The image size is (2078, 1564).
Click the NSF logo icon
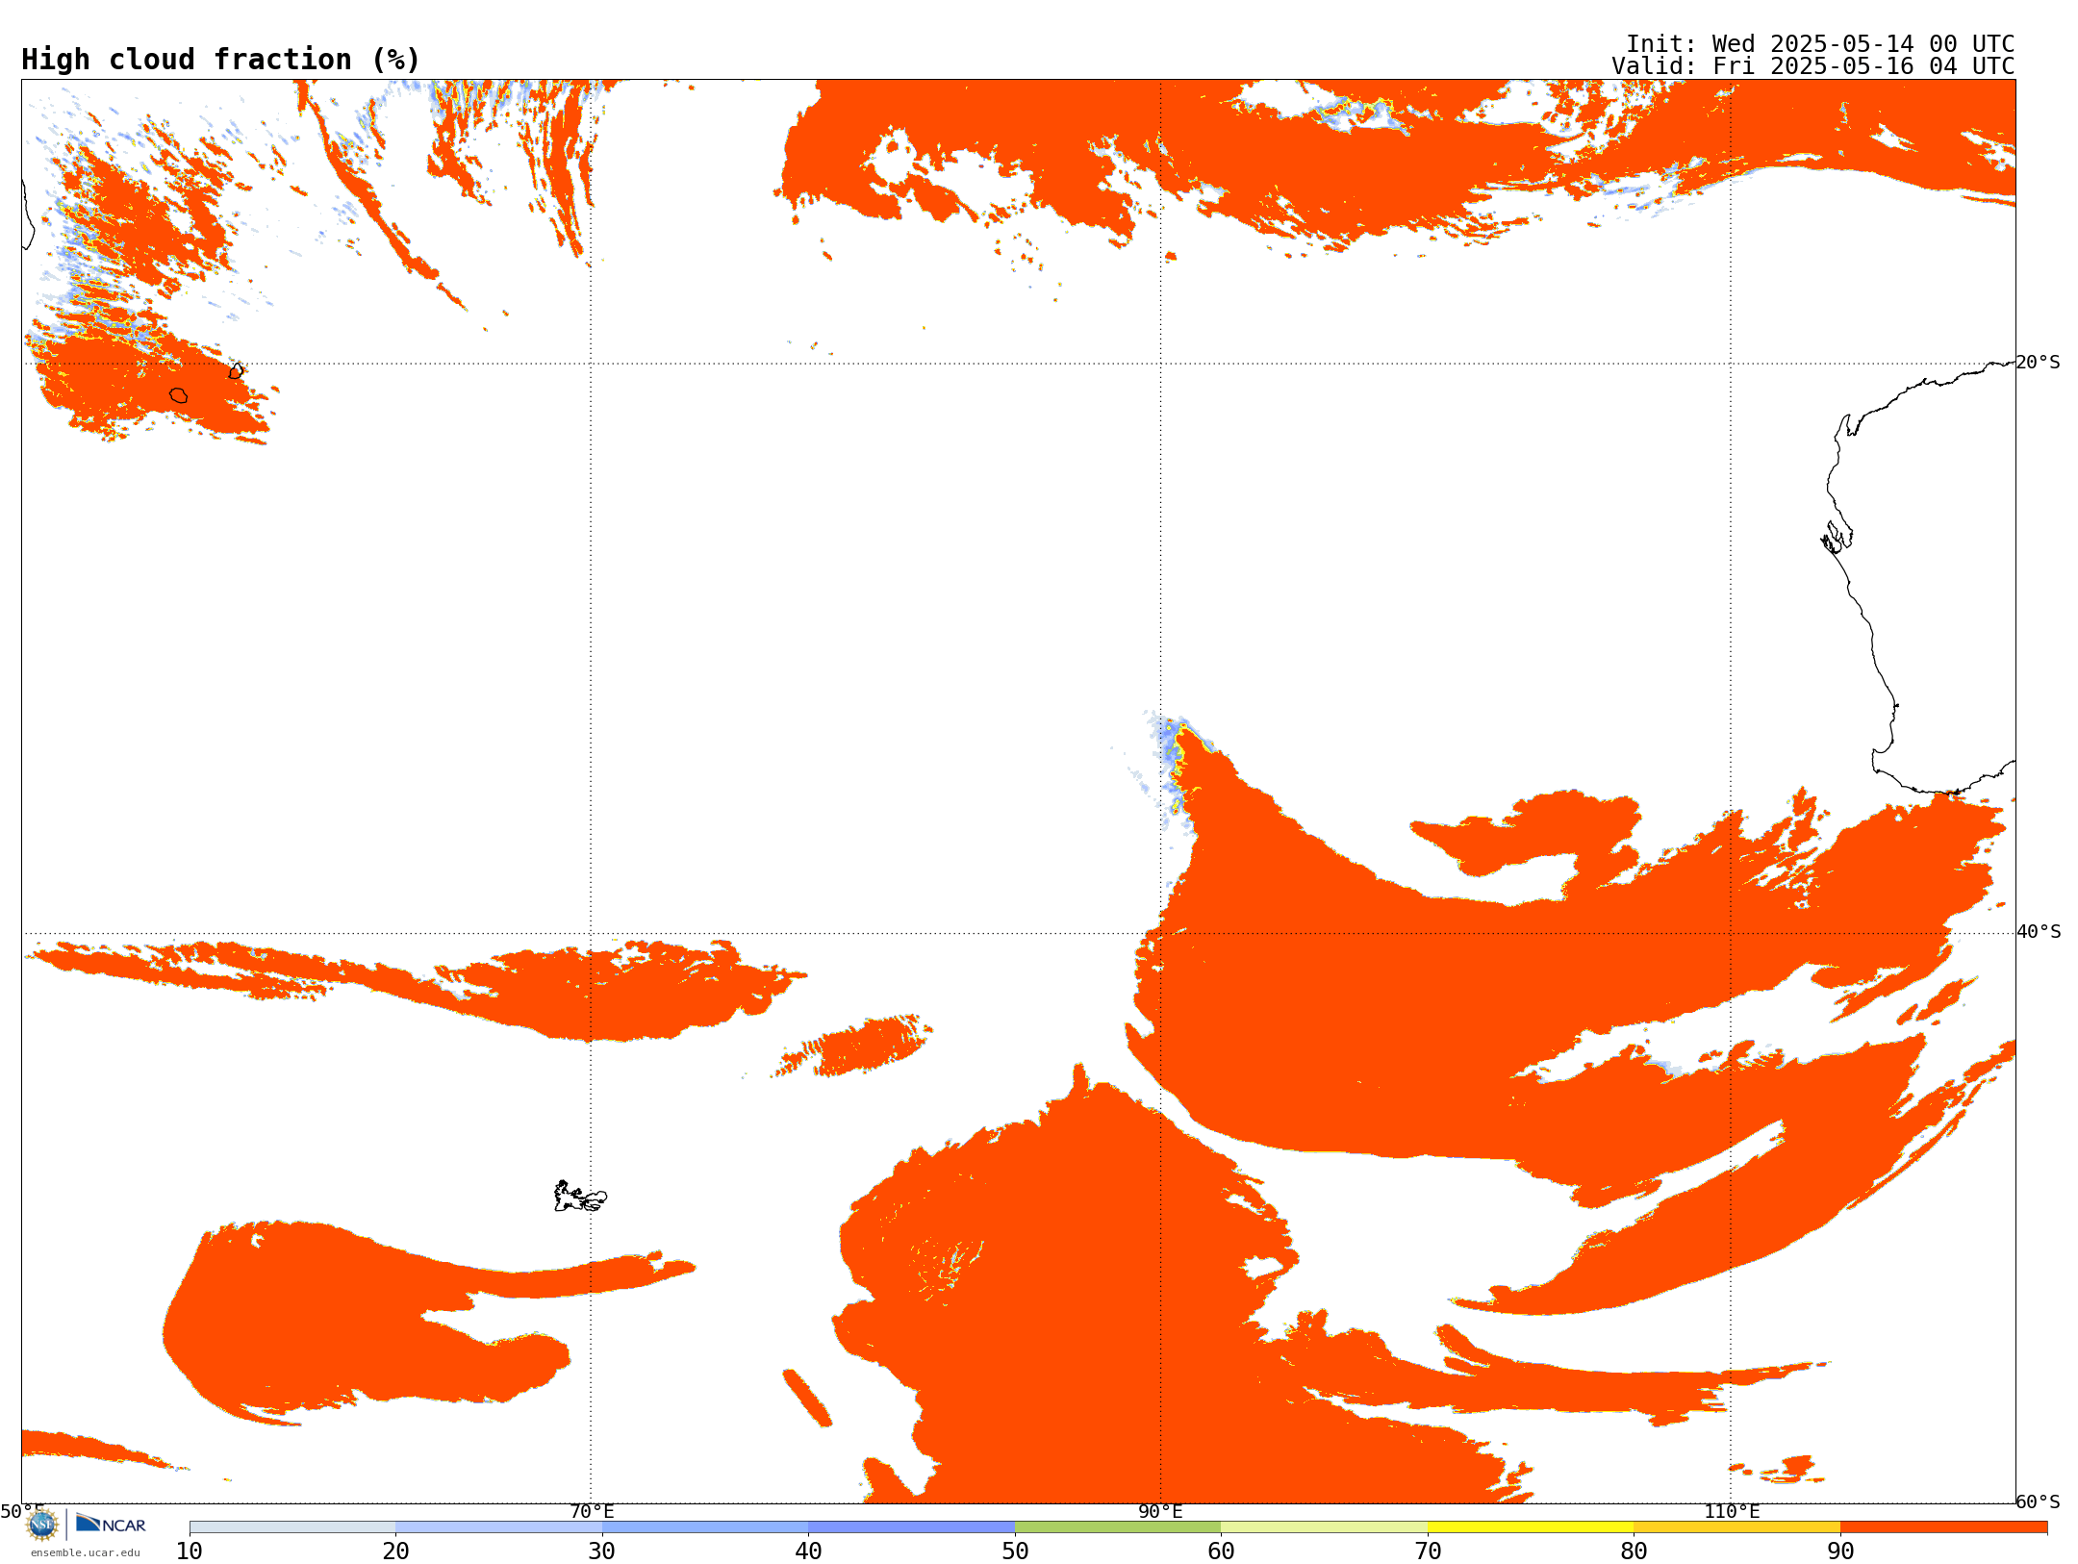tap(42, 1525)
